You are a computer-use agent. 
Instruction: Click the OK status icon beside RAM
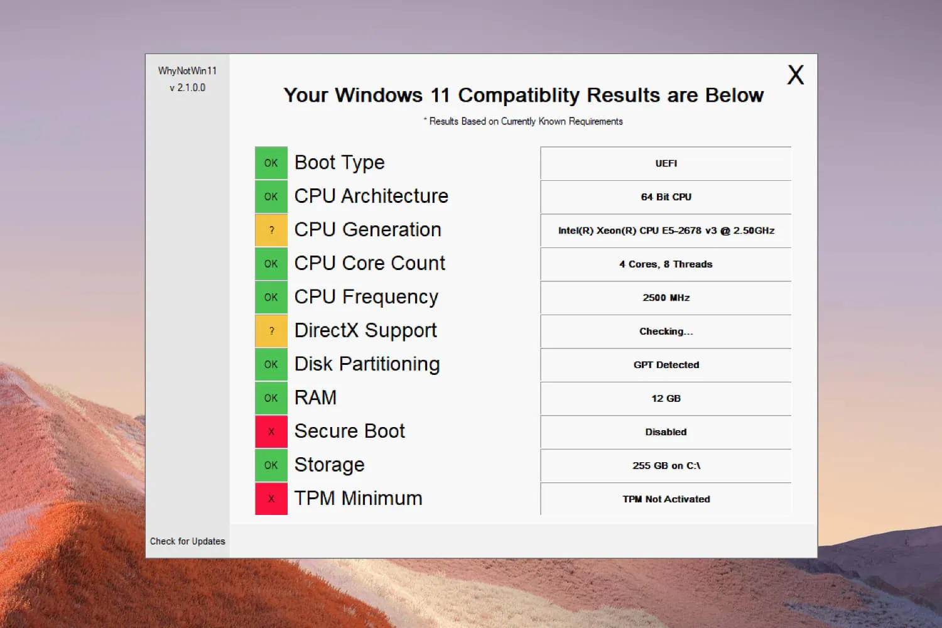pyautogui.click(x=271, y=398)
